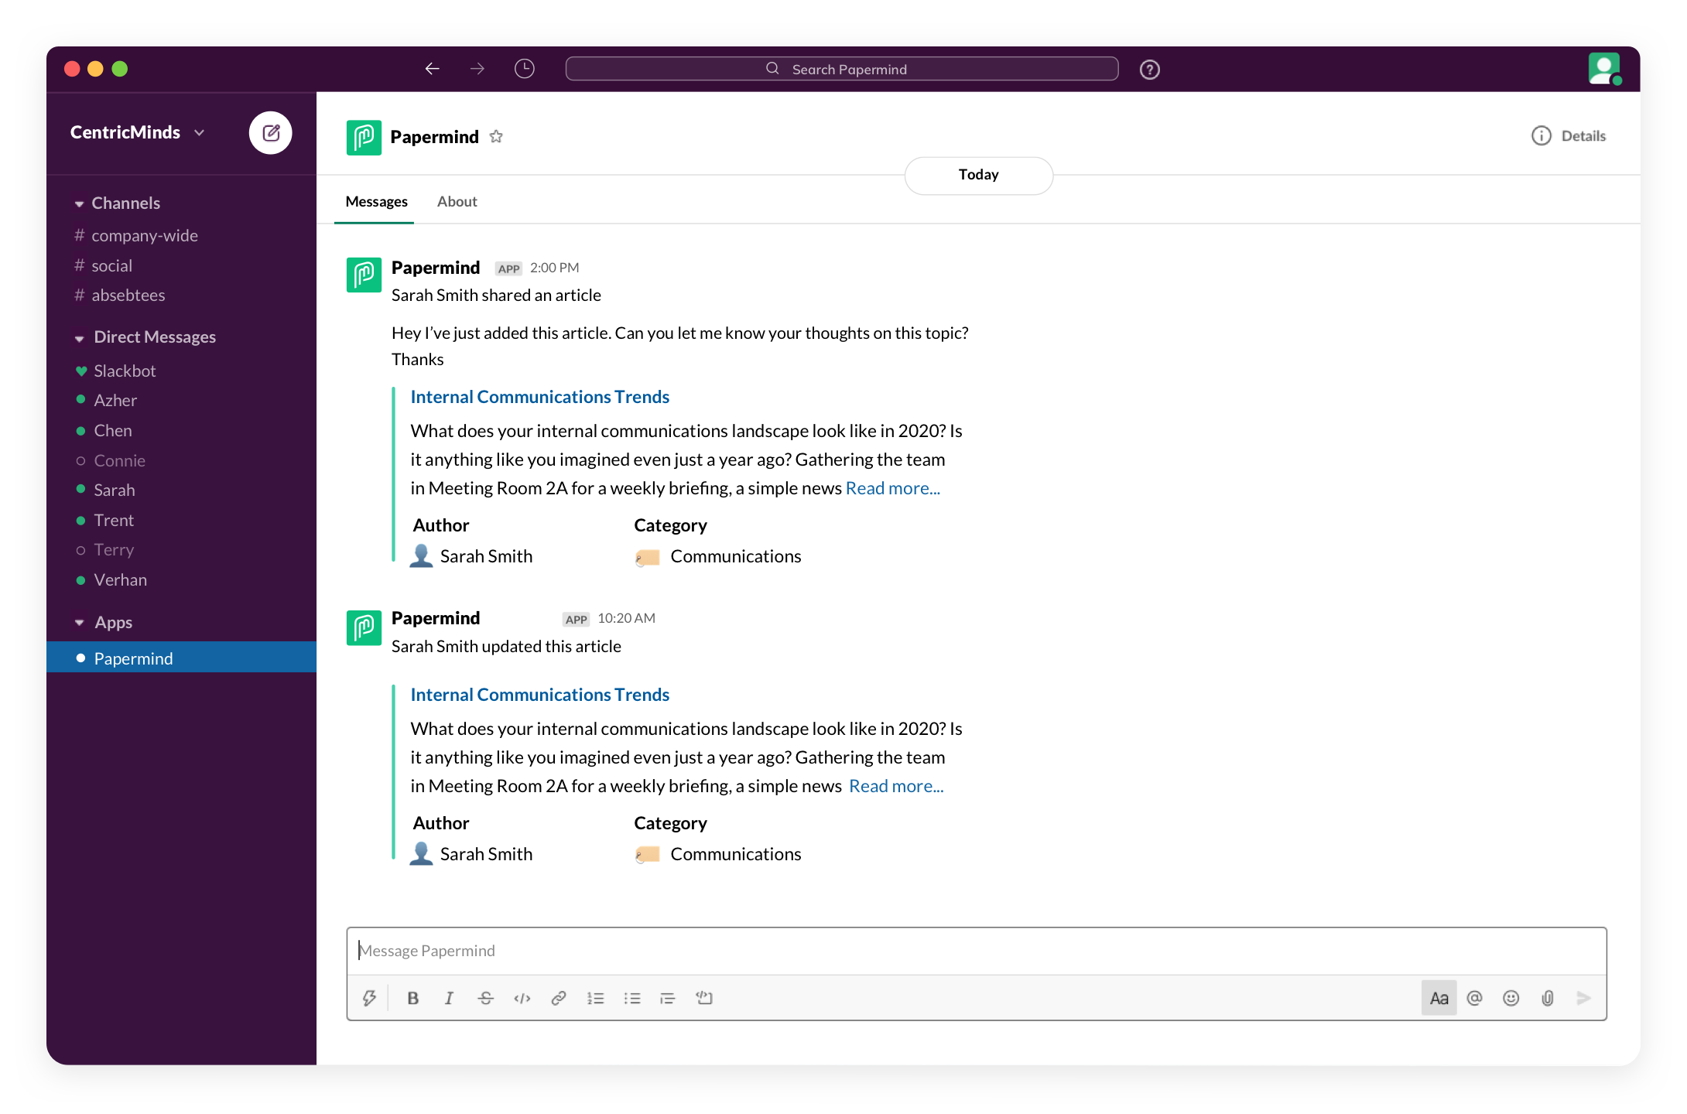The image size is (1687, 1114).
Task: Mention someone using the @ icon
Action: point(1475,998)
